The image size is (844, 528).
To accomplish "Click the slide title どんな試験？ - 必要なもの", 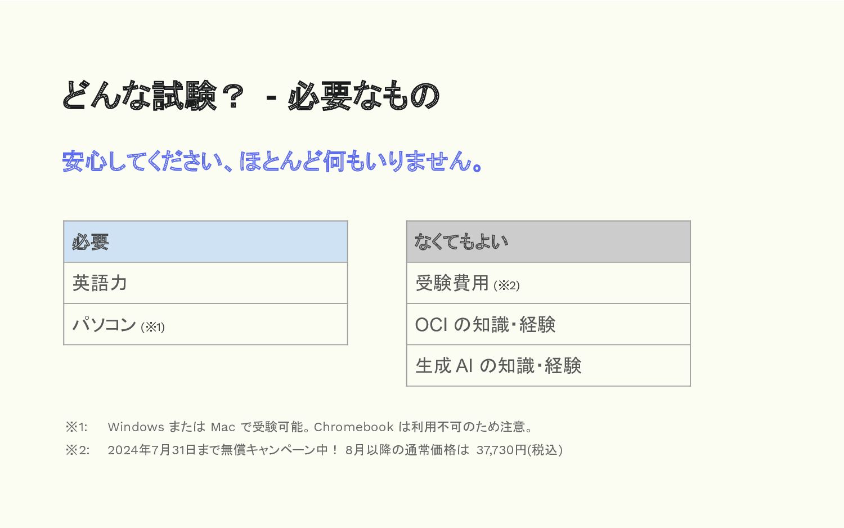I will (251, 96).
